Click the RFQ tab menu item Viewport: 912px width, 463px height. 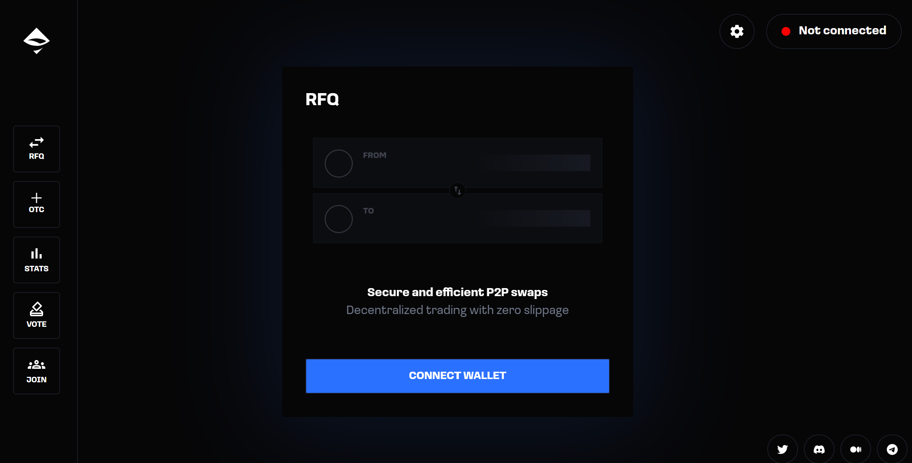pos(37,148)
